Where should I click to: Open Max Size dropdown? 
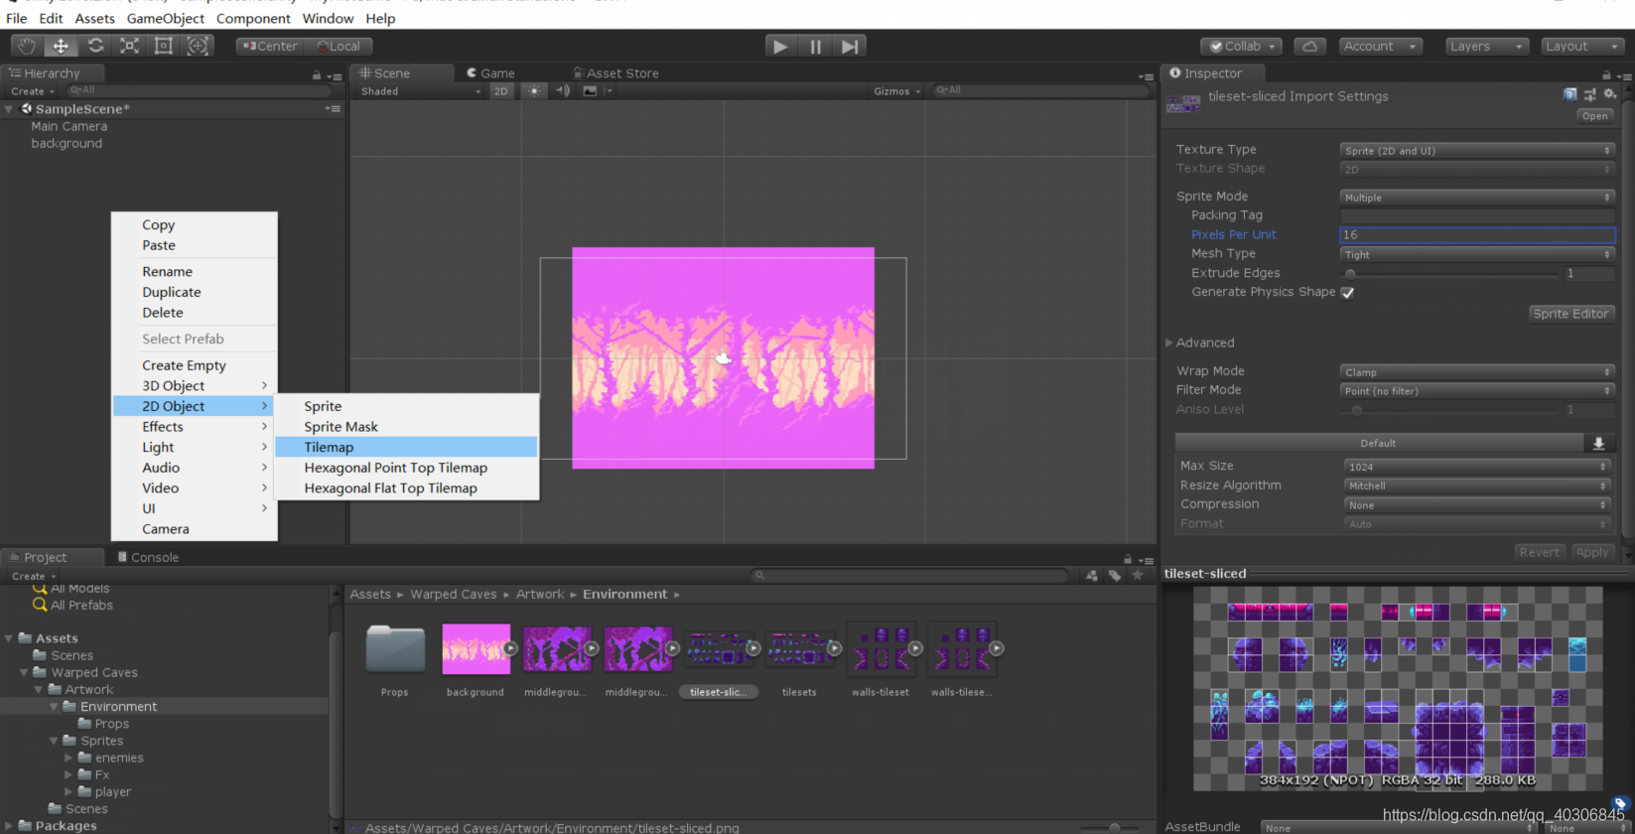1477,466
